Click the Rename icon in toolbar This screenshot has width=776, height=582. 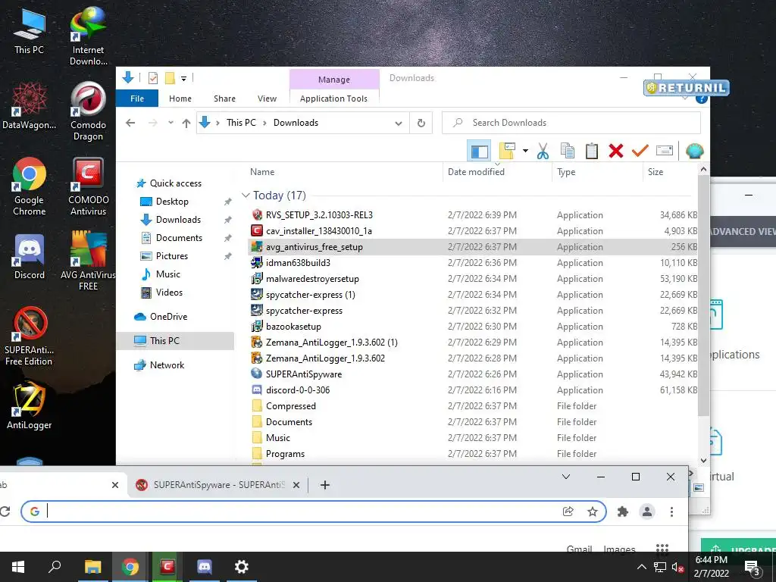[664, 151]
